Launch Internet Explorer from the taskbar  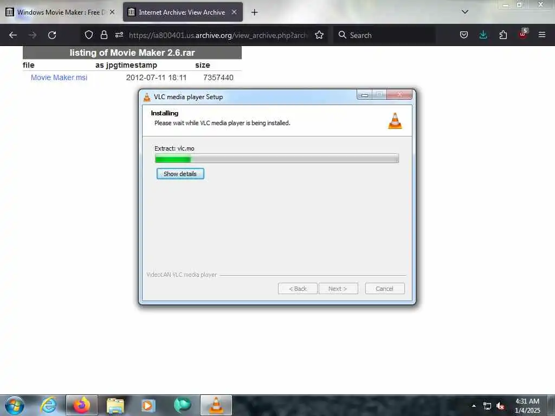(48, 405)
